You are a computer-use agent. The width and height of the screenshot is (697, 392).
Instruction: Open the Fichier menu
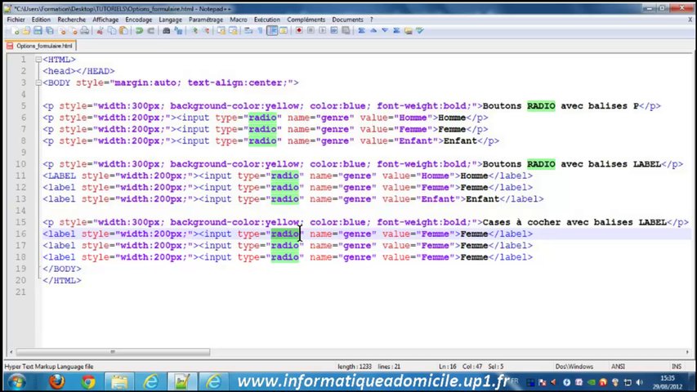pyautogui.click(x=16, y=20)
